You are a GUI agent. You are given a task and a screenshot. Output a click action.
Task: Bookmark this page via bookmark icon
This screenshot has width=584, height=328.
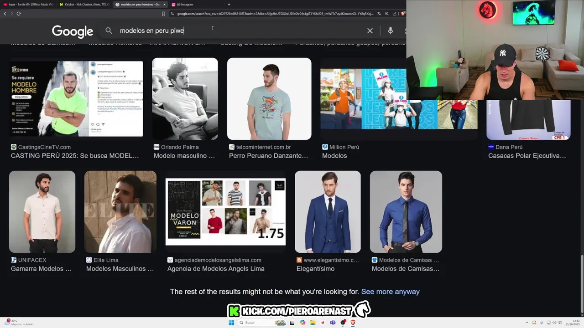(163, 14)
